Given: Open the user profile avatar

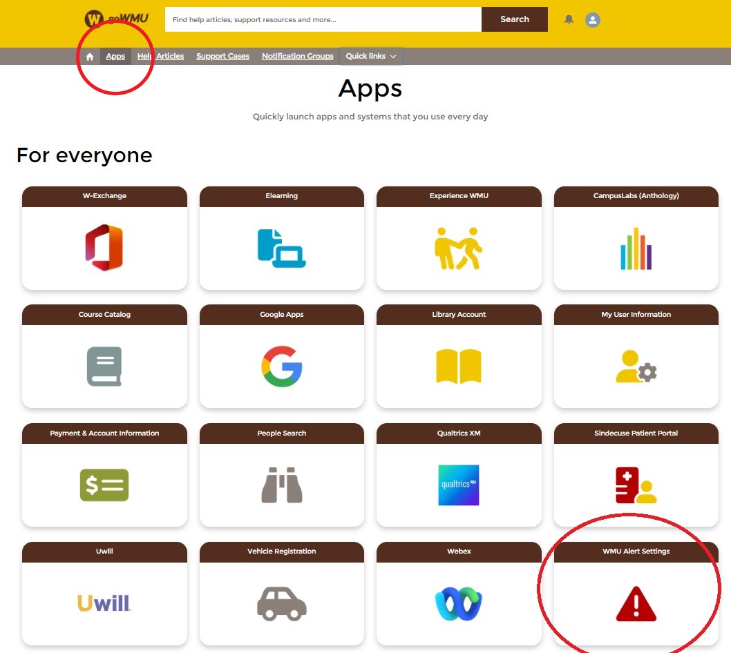Looking at the screenshot, I should tap(593, 19).
